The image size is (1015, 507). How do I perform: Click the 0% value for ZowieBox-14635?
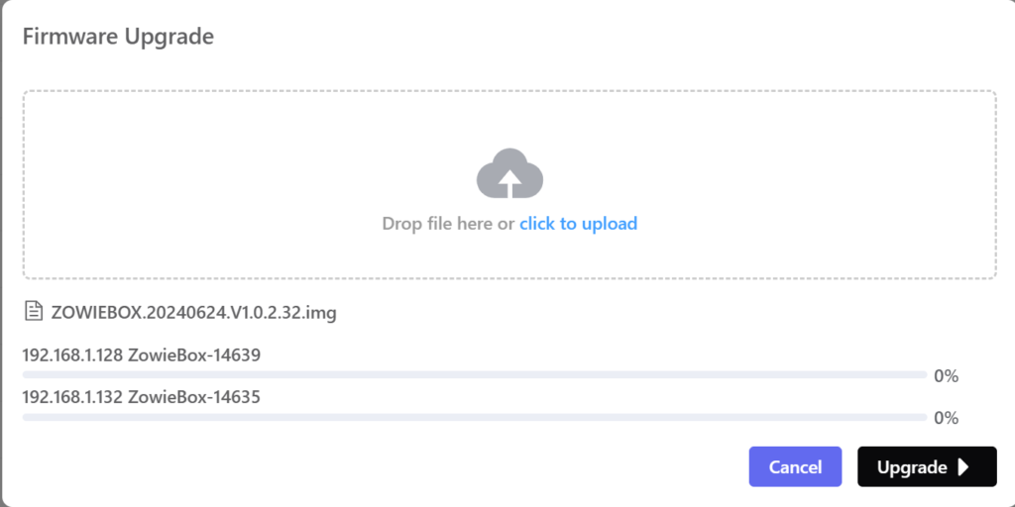(946, 418)
